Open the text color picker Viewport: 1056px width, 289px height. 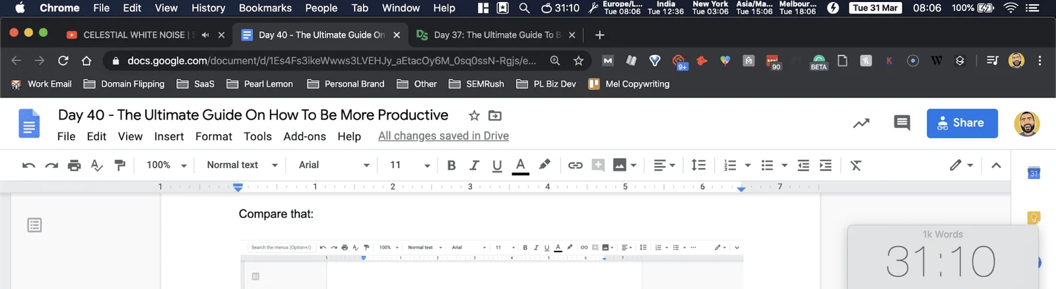[520, 165]
